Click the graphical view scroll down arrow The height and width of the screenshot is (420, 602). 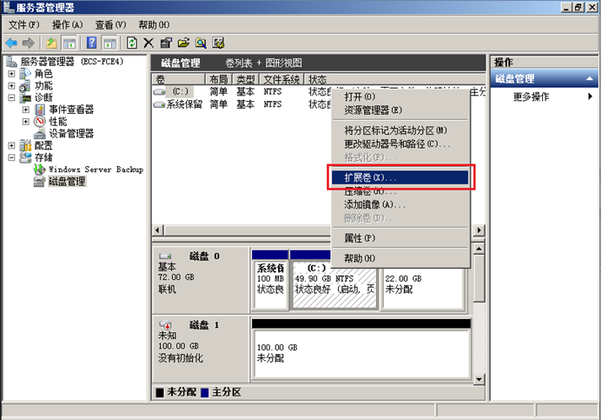479,380
